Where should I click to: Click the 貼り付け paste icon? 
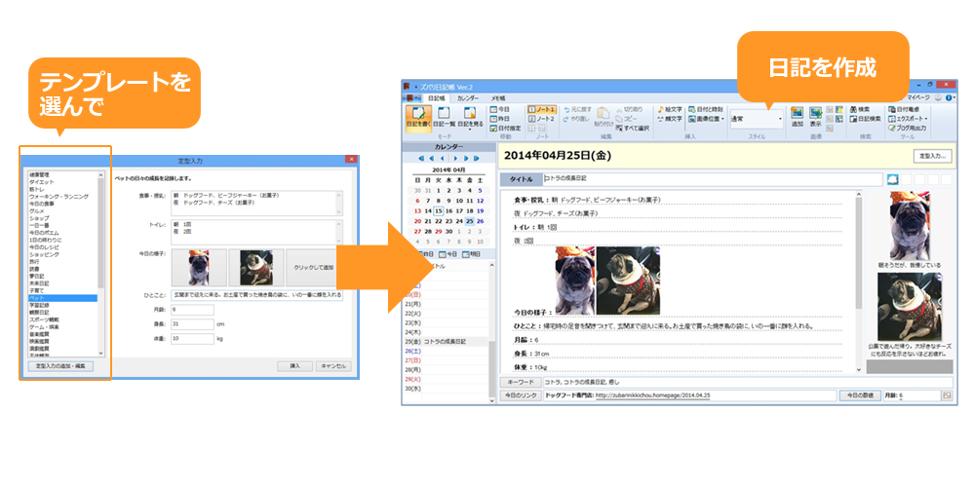pyautogui.click(x=603, y=117)
